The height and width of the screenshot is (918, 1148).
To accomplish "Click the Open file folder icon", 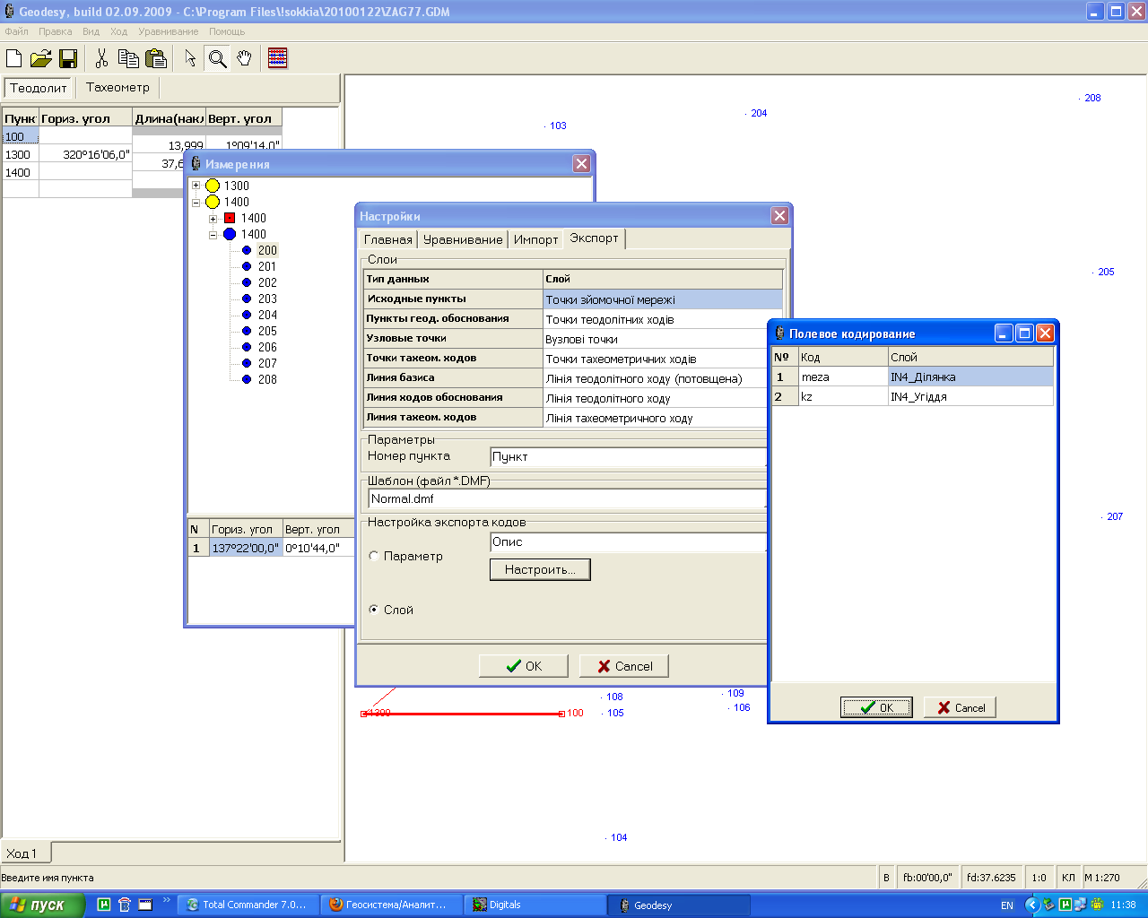I will [x=40, y=58].
